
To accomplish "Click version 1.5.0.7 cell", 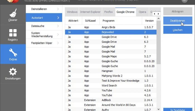I will click(148, 27).
